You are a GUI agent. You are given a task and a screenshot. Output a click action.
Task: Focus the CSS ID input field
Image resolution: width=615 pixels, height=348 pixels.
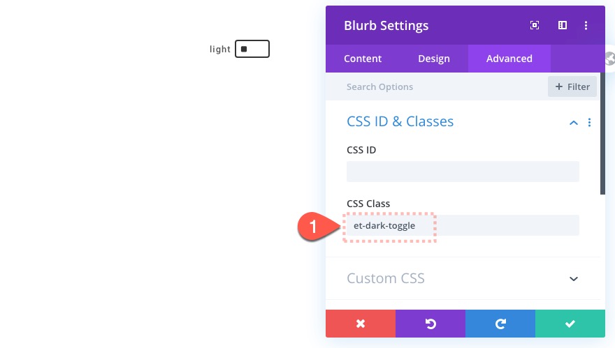[463, 172]
